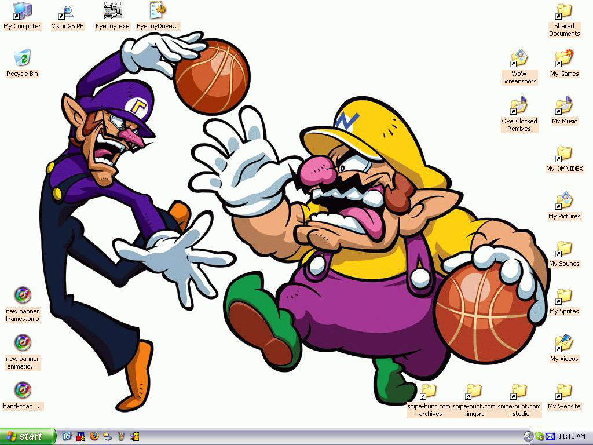
Task: Select the hand-chan.... file icon
Action: (23, 391)
